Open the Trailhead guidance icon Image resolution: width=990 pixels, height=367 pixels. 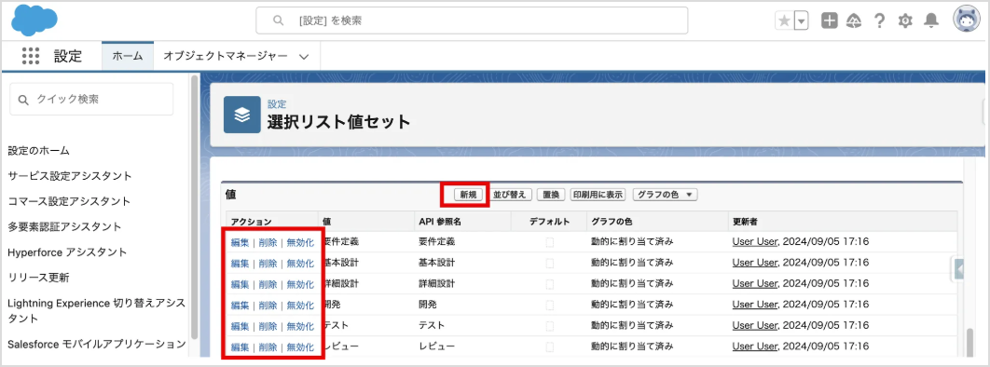(x=854, y=20)
